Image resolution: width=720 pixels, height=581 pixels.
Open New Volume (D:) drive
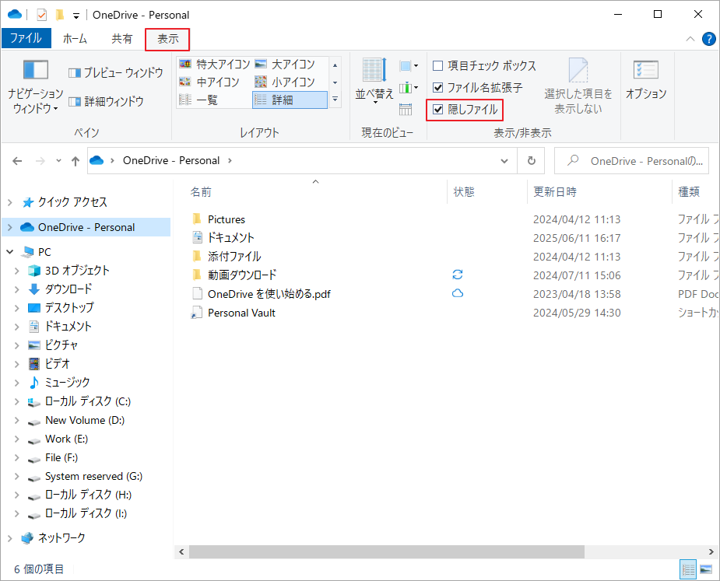pyautogui.click(x=85, y=420)
